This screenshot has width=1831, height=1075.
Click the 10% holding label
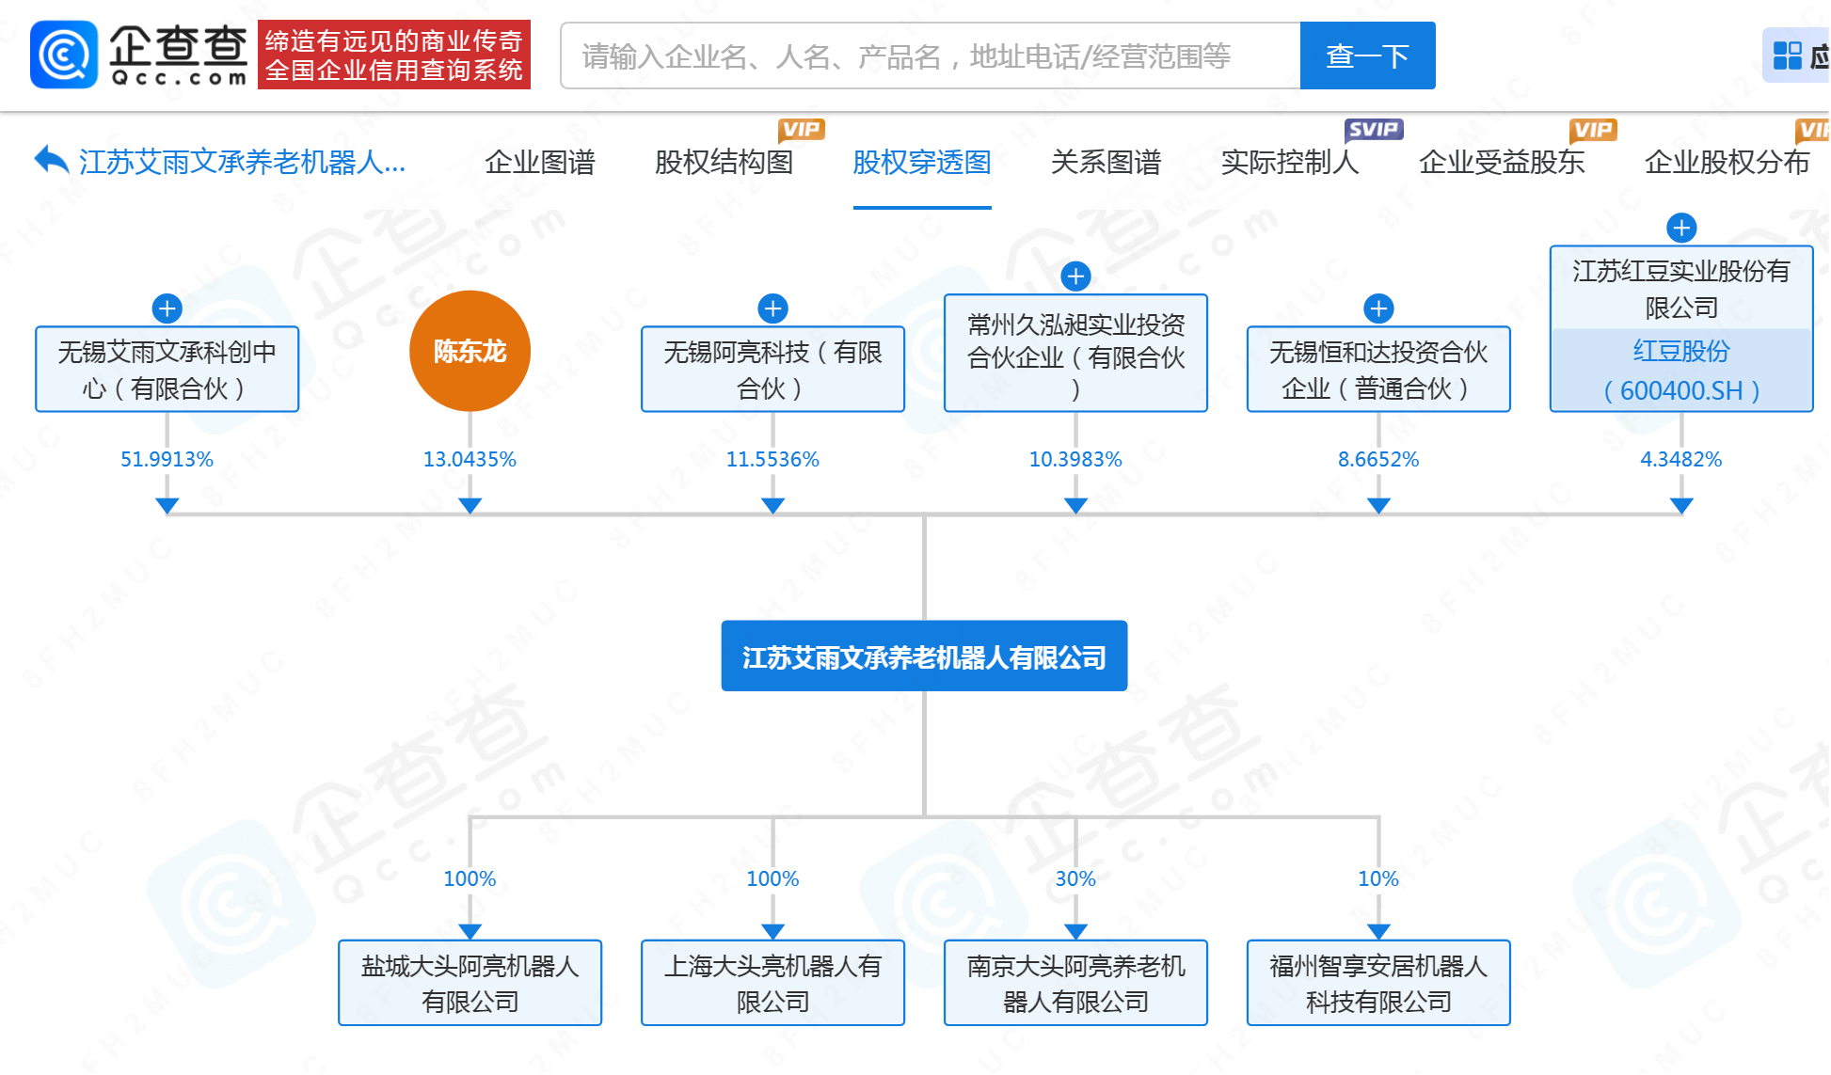point(1378,878)
